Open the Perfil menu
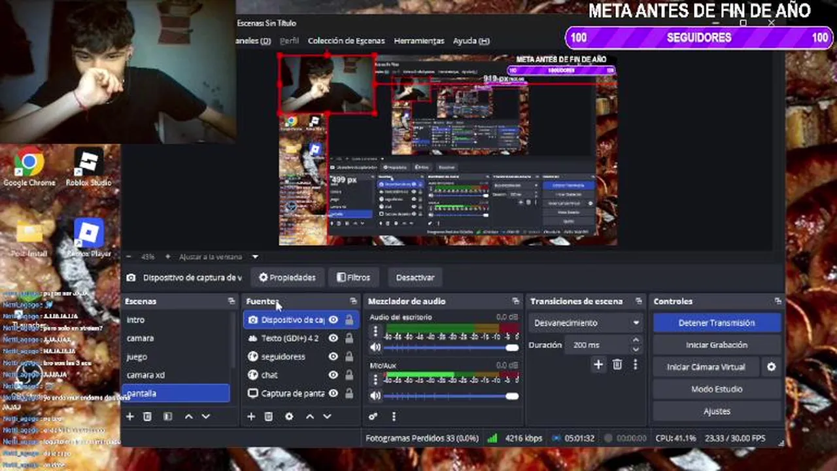The height and width of the screenshot is (471, 837). tap(289, 41)
